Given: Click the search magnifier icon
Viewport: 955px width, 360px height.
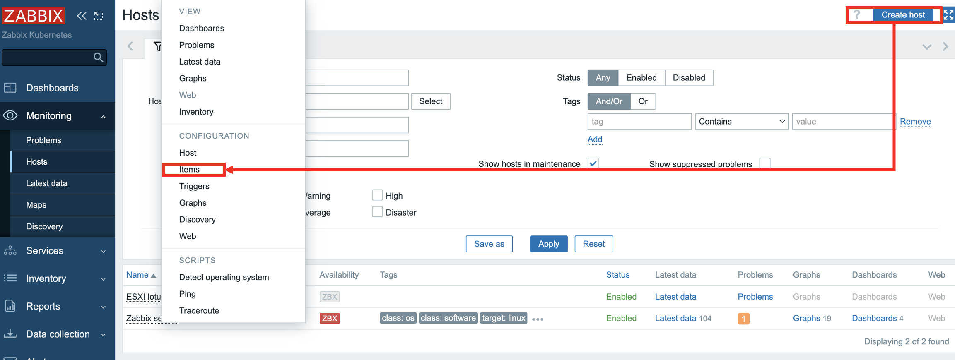Looking at the screenshot, I should click(98, 58).
